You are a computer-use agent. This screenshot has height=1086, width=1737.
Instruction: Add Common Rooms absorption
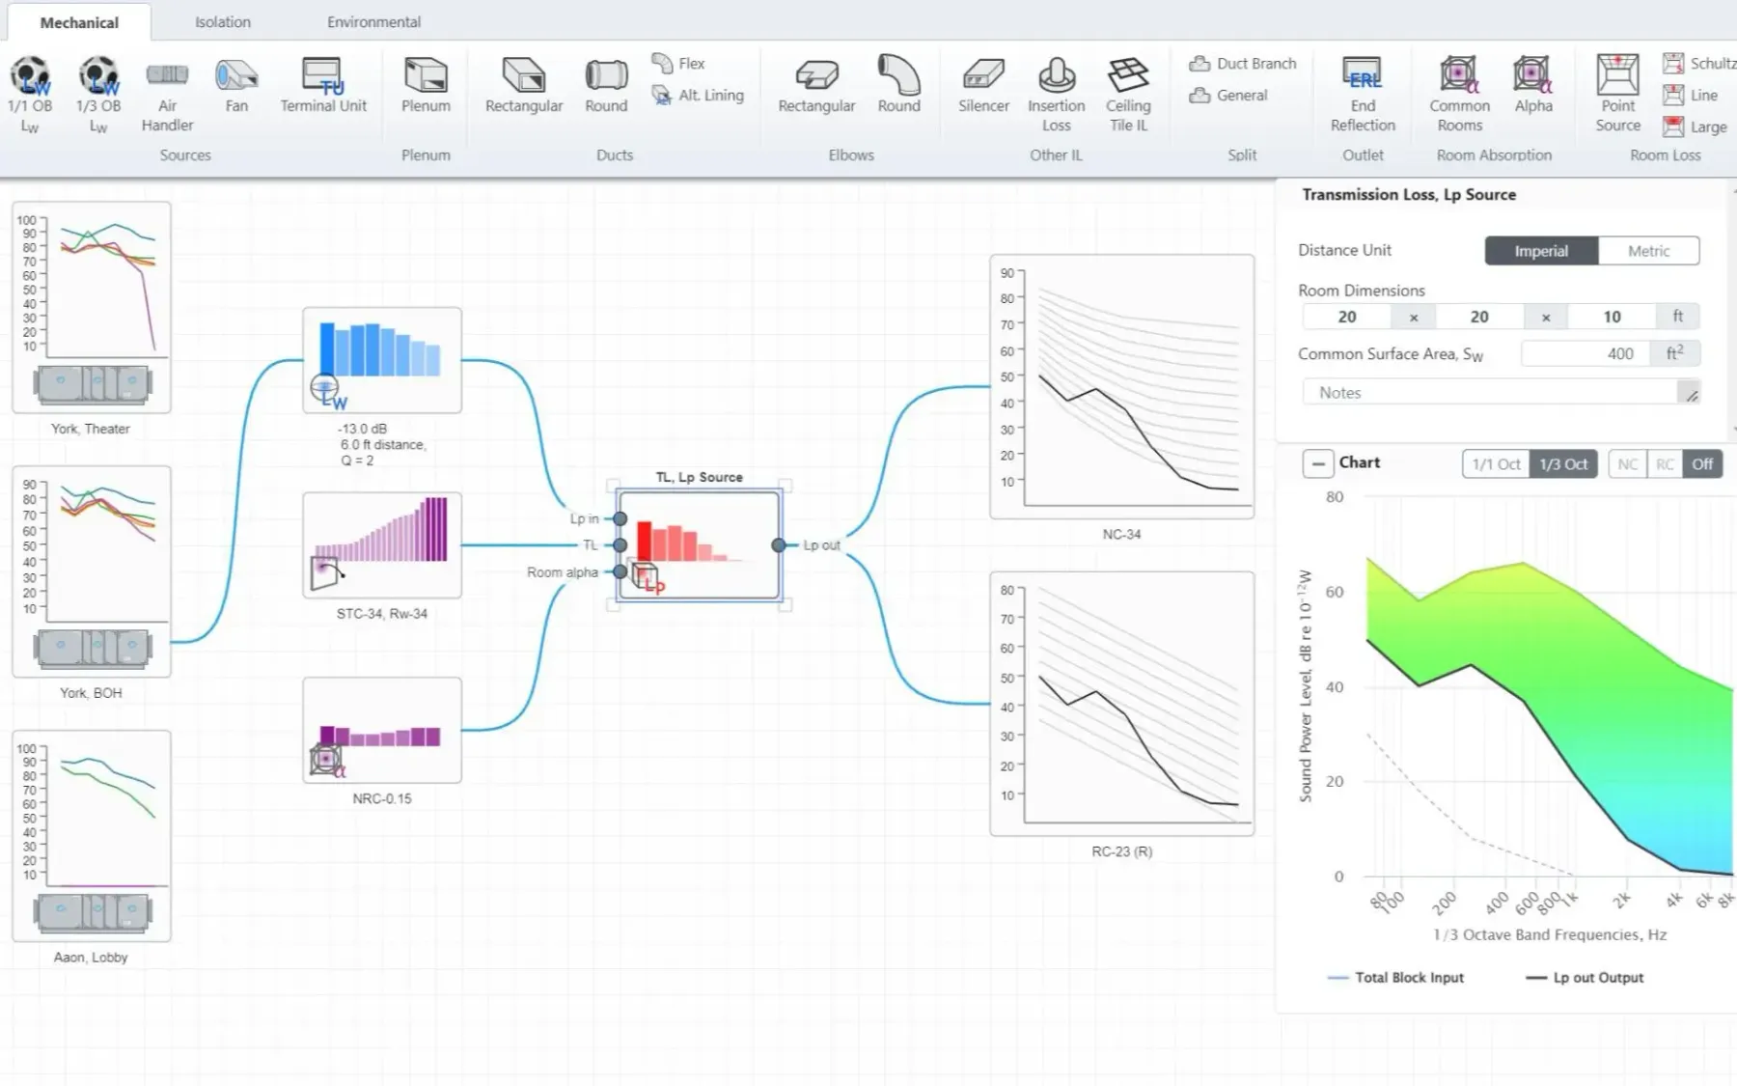point(1459,94)
